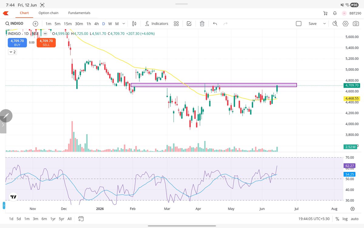Switch to the Option chain tab

49,13
